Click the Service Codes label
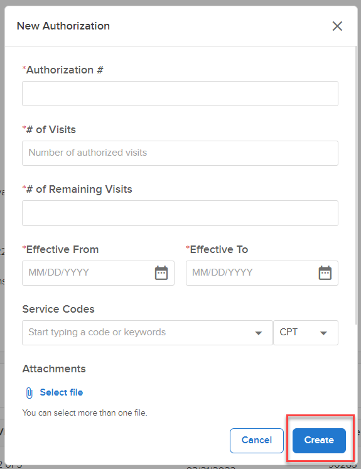The width and height of the screenshot is (361, 469). tap(58, 309)
